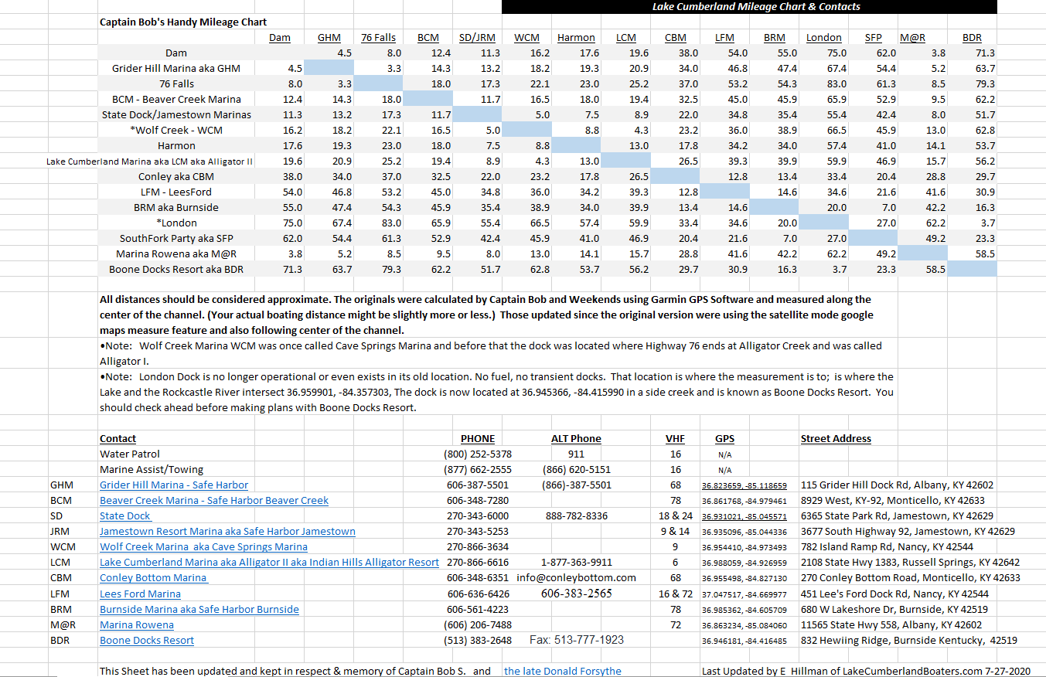Select row label Grider Hill Marina aka GHM
The image size is (1046, 677).
pyautogui.click(x=176, y=69)
